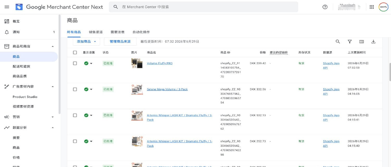391x167 pixels.
Task: Click green check for Artemis Whisper 1-Pack
Action: [86, 141]
